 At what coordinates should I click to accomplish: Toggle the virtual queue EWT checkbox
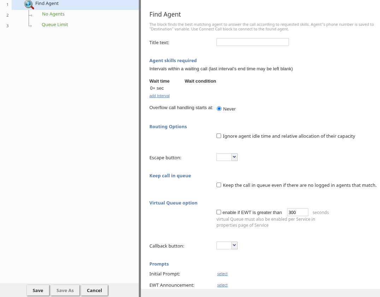coord(219,212)
